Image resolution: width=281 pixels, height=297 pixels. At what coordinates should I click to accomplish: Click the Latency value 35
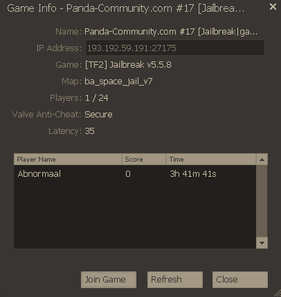(89, 131)
